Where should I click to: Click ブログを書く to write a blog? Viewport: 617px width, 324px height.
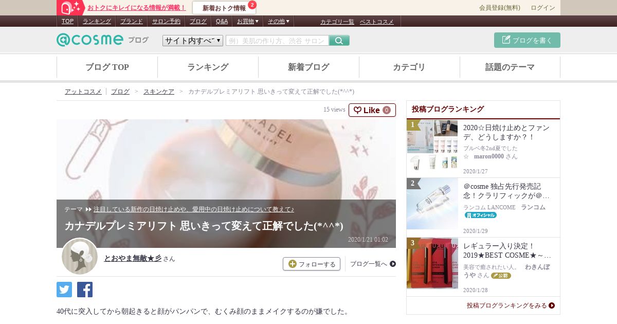click(x=527, y=40)
